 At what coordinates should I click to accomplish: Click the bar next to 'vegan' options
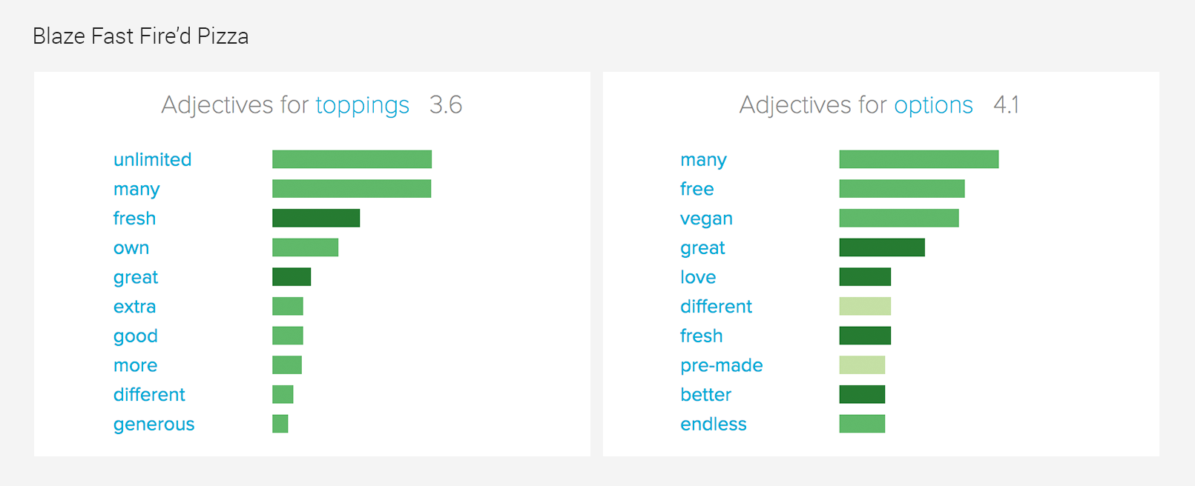[x=898, y=218]
